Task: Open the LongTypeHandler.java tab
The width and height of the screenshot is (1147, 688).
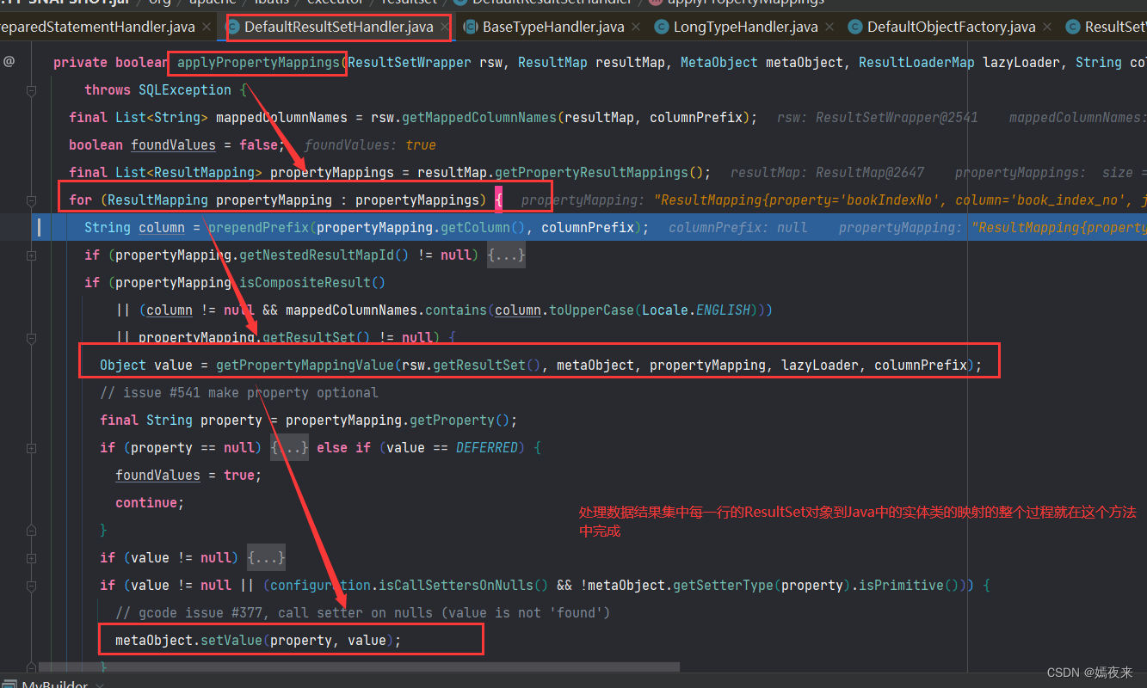Action: coord(745,28)
